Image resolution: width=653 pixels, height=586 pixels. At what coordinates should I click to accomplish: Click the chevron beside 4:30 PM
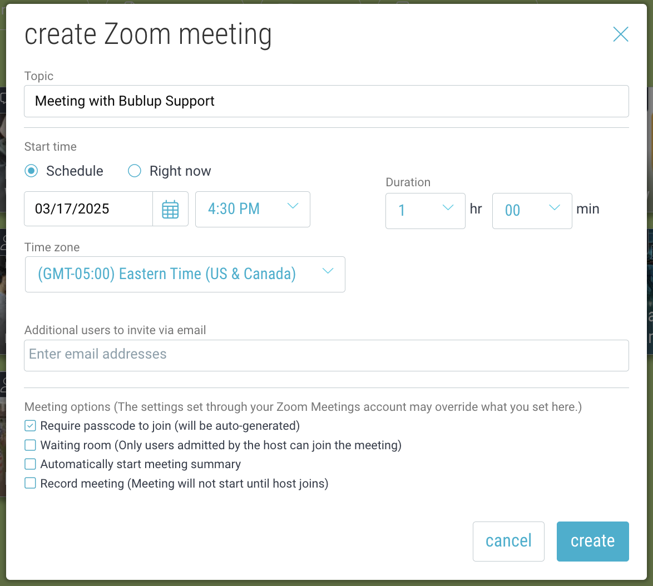293,206
